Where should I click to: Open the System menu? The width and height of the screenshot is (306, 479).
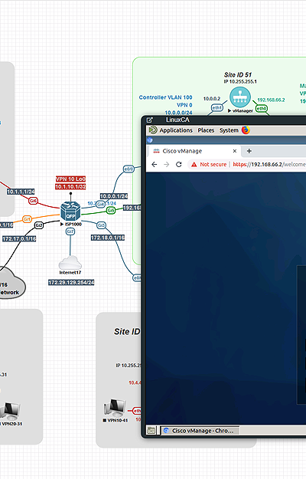pyautogui.click(x=229, y=130)
